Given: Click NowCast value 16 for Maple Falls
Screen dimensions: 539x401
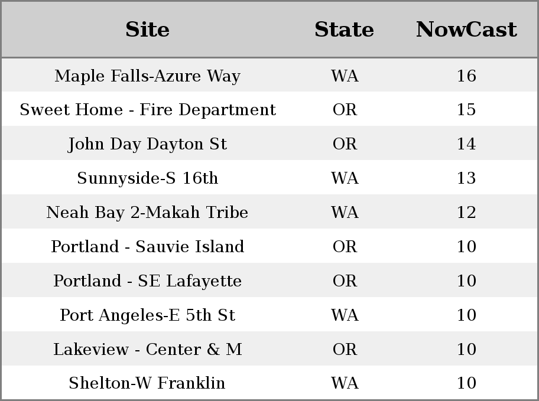Looking at the screenshot, I should (x=466, y=76).
